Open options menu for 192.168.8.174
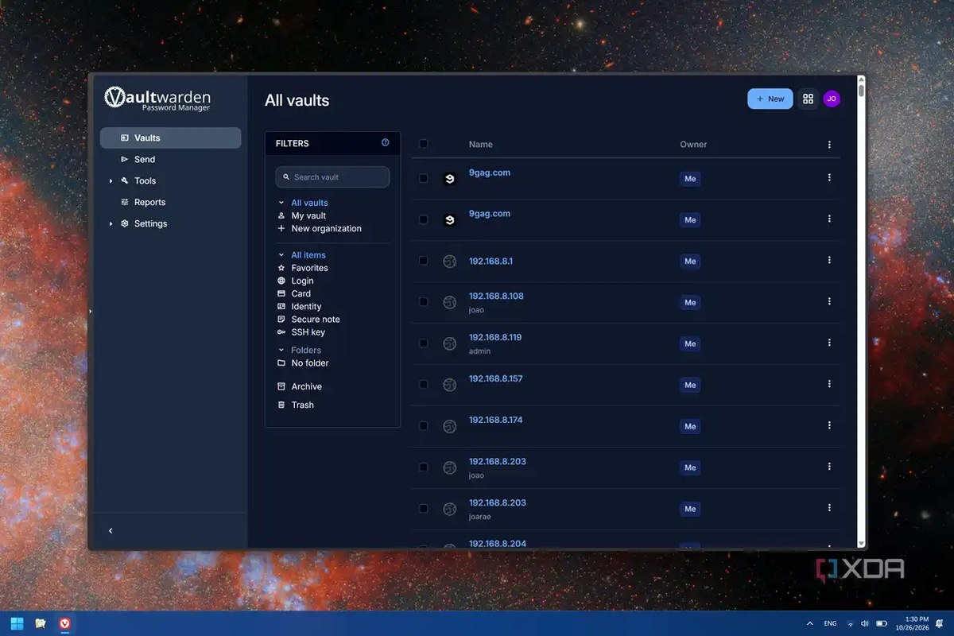Image resolution: width=954 pixels, height=636 pixels. click(x=829, y=425)
